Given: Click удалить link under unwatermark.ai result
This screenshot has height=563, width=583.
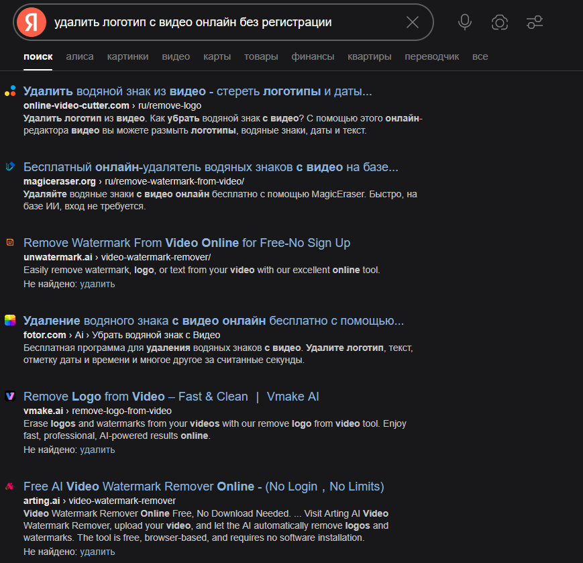Looking at the screenshot, I should pyautogui.click(x=97, y=284).
